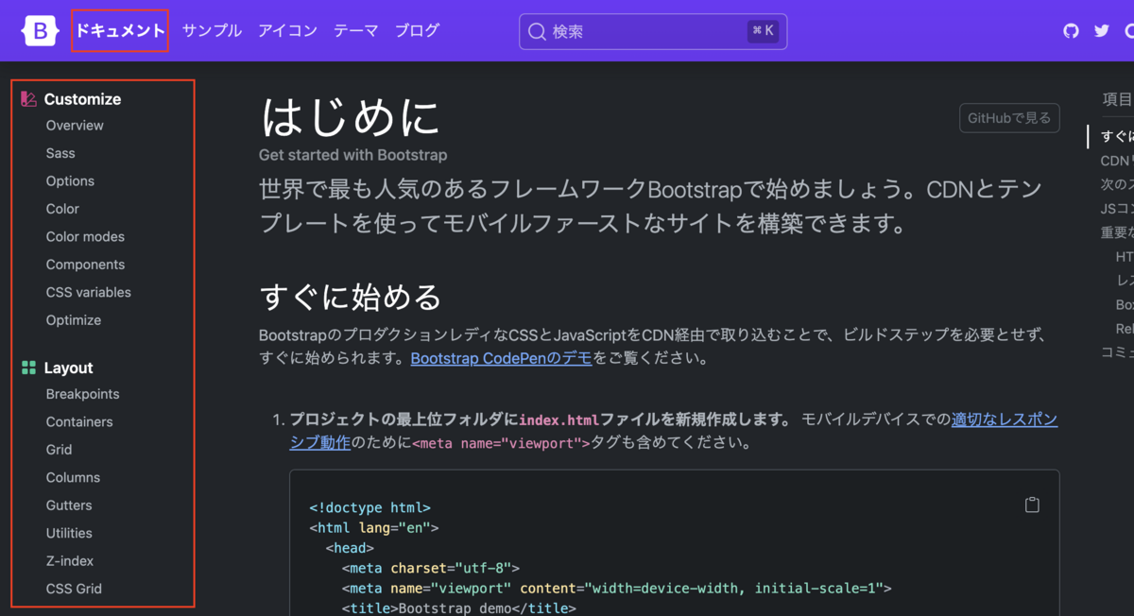Click the Get started with Bootstrap subtitle
The image size is (1134, 616).
353,155
